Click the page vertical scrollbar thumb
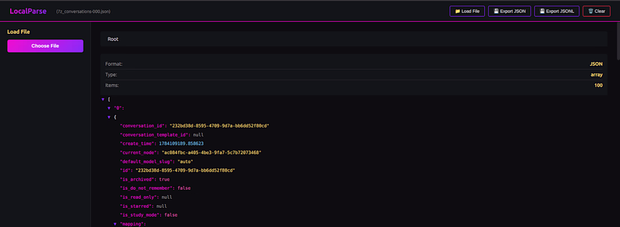Screen dimensions: 620x227 (x=618, y=41)
